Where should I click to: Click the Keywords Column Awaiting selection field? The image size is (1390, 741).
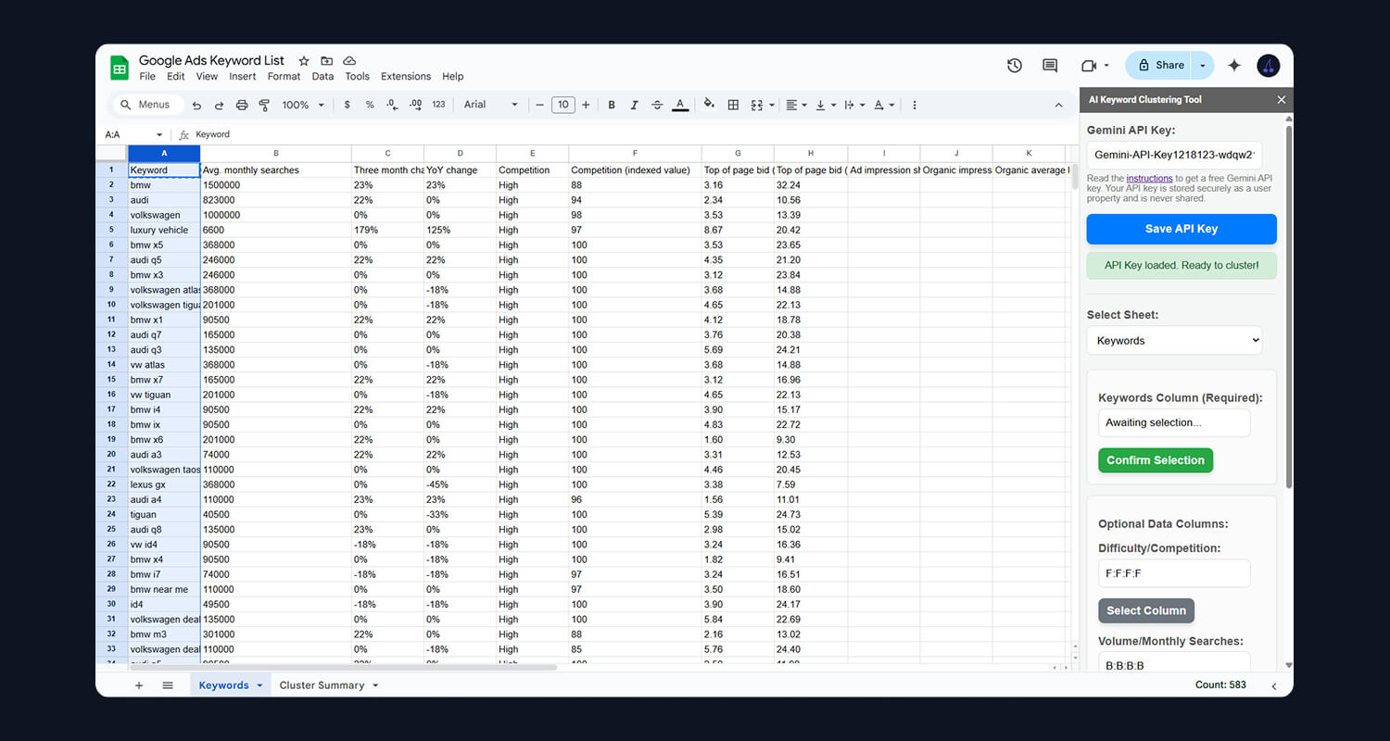point(1174,422)
